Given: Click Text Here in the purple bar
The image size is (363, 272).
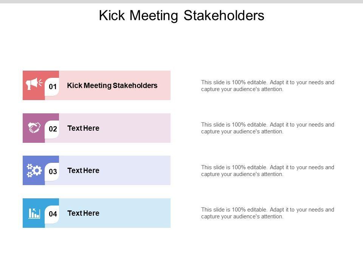Looking at the screenshot, I should click(83, 128).
